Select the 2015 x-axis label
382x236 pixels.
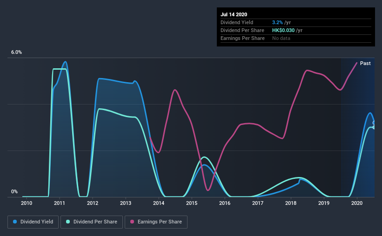[192, 203]
